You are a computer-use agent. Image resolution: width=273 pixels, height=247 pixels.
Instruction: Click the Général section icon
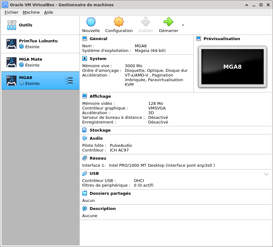(x=85, y=39)
